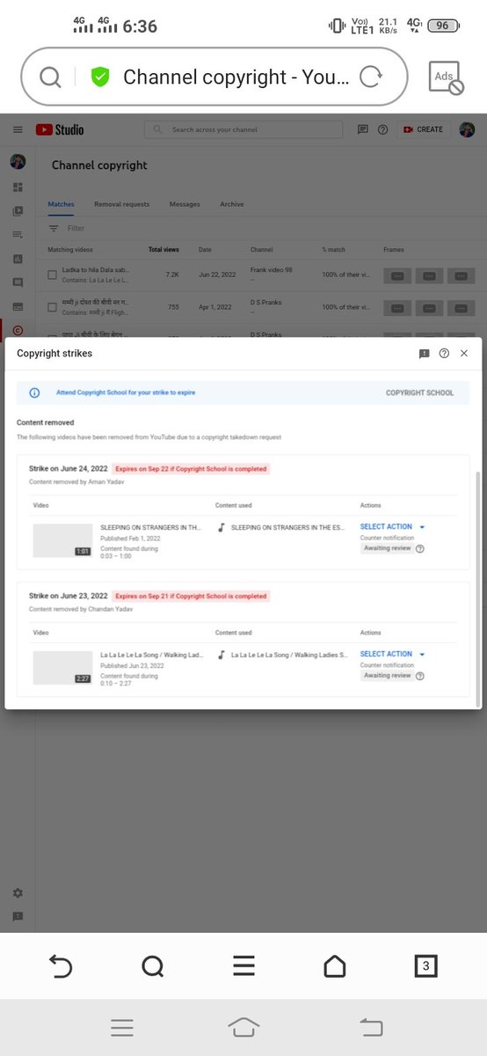Go to Dashboard in the sidebar
Viewport: 487px width, 1056px height.
click(x=18, y=187)
